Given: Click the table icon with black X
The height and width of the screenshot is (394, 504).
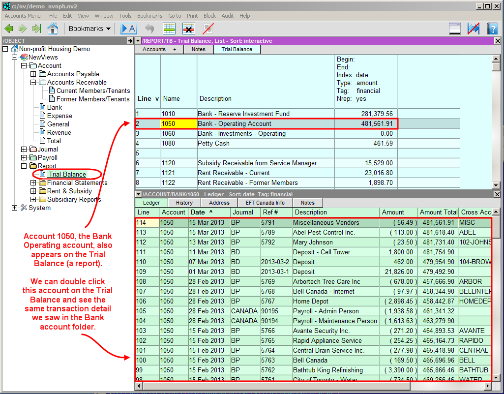Looking at the screenshot, I should (x=189, y=29).
